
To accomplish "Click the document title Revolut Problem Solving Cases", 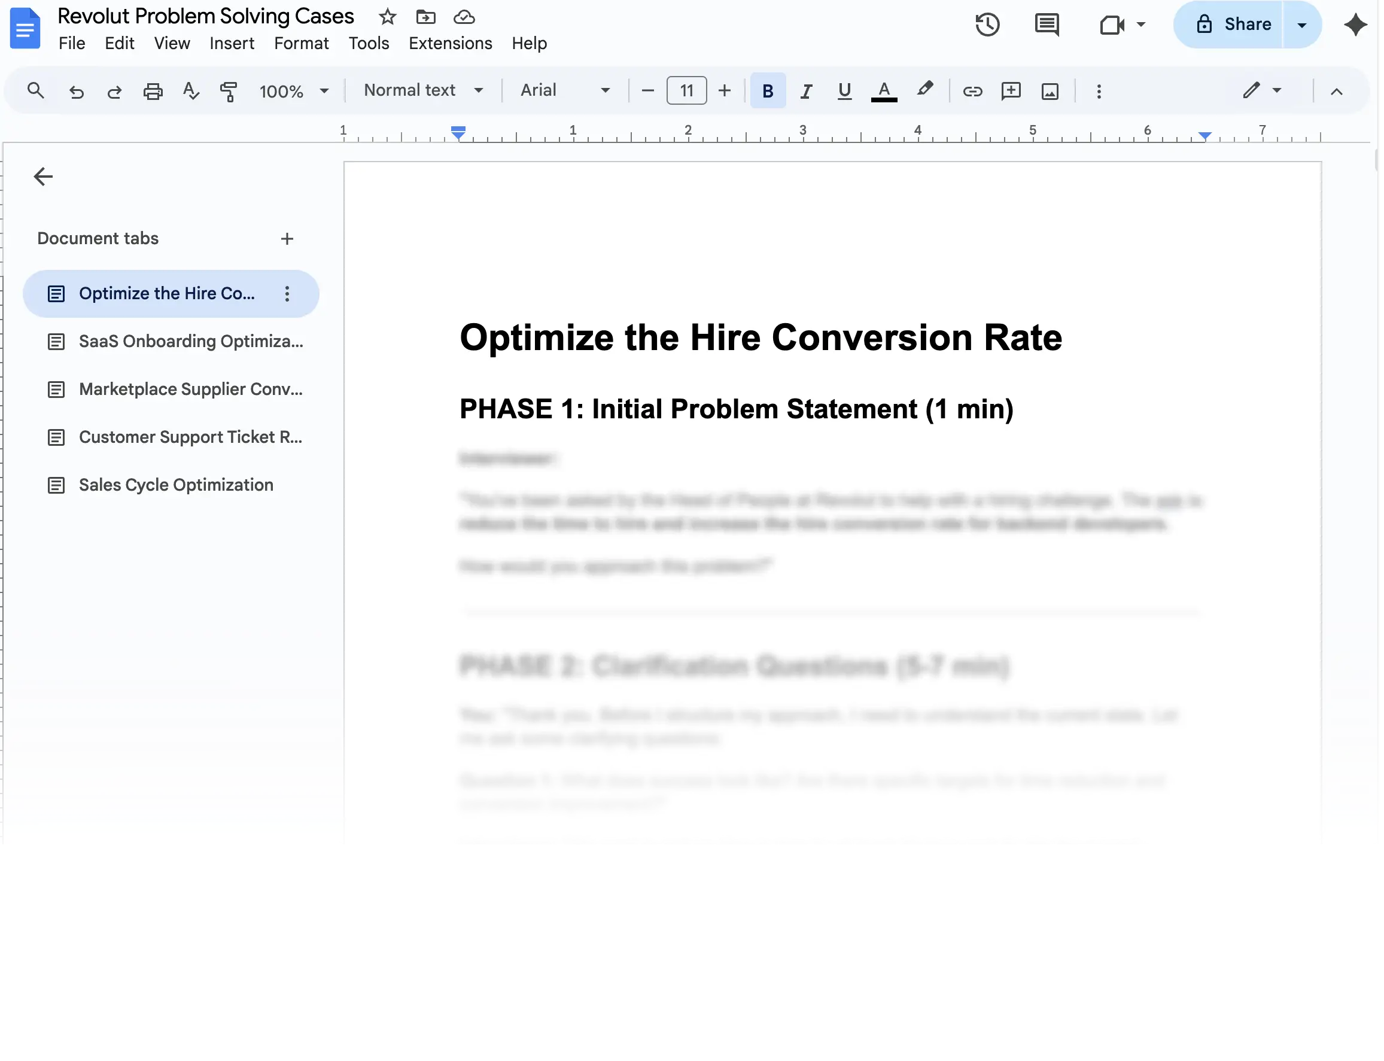I will pos(206,16).
